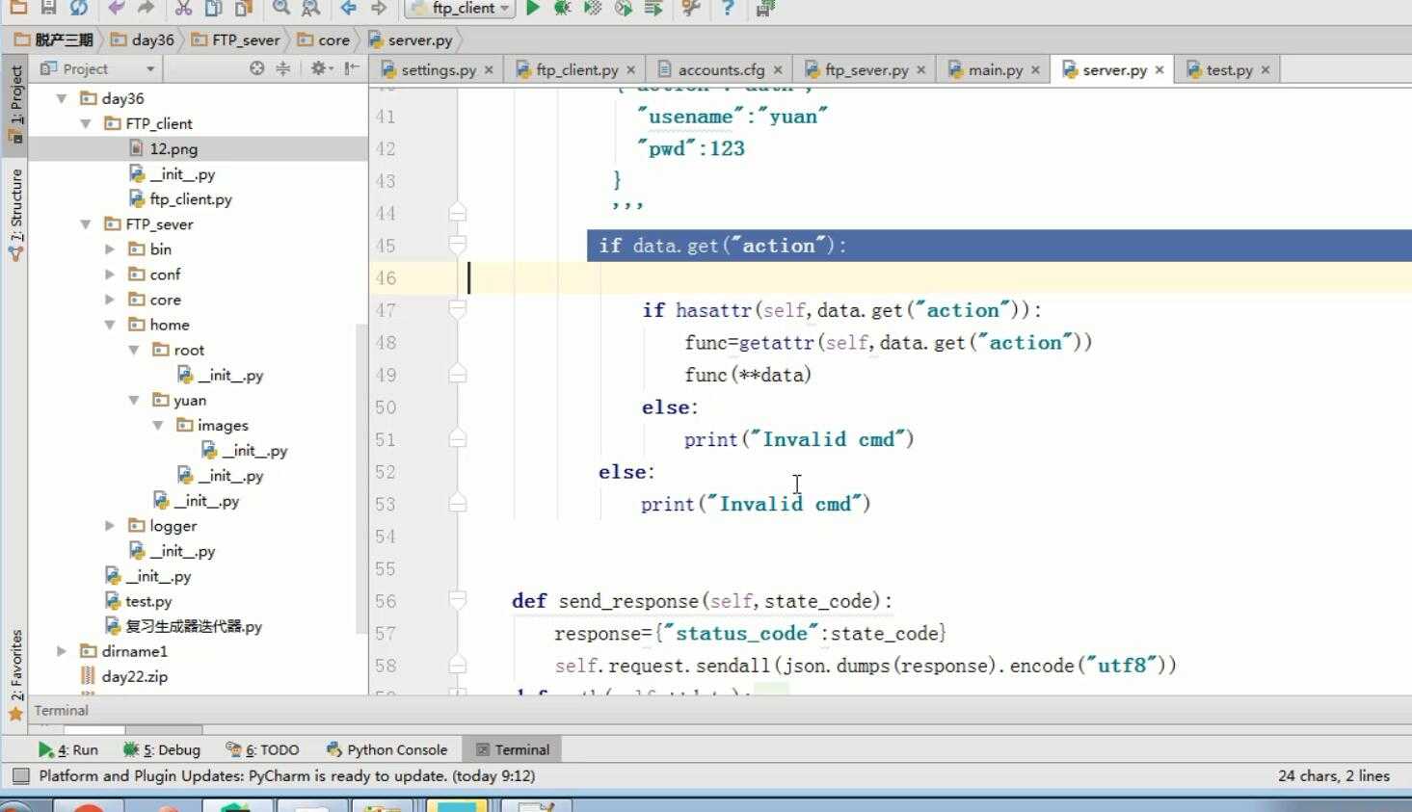Expand the conf folder
1412x812 pixels.
pos(110,274)
